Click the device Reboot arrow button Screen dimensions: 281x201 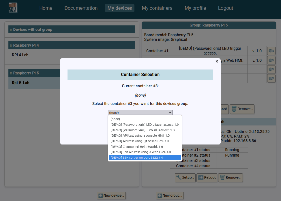coord(207,177)
